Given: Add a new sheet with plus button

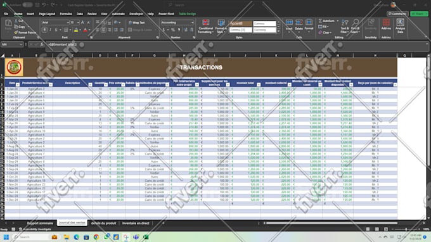Looking at the screenshot, I should tap(163, 223).
